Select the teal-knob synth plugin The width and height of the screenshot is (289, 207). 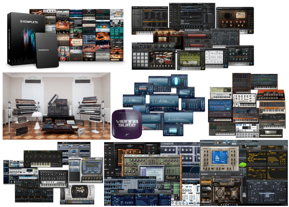coord(241,55)
